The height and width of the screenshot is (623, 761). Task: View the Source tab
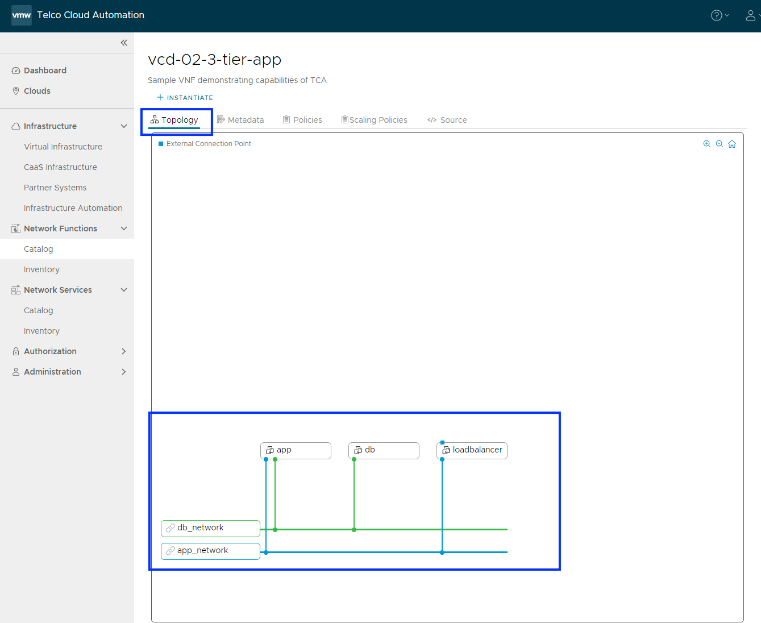click(x=447, y=120)
